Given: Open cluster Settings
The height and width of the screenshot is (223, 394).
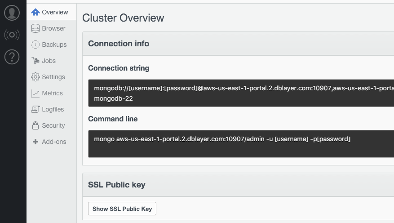Looking at the screenshot, I should pyautogui.click(x=52, y=77).
